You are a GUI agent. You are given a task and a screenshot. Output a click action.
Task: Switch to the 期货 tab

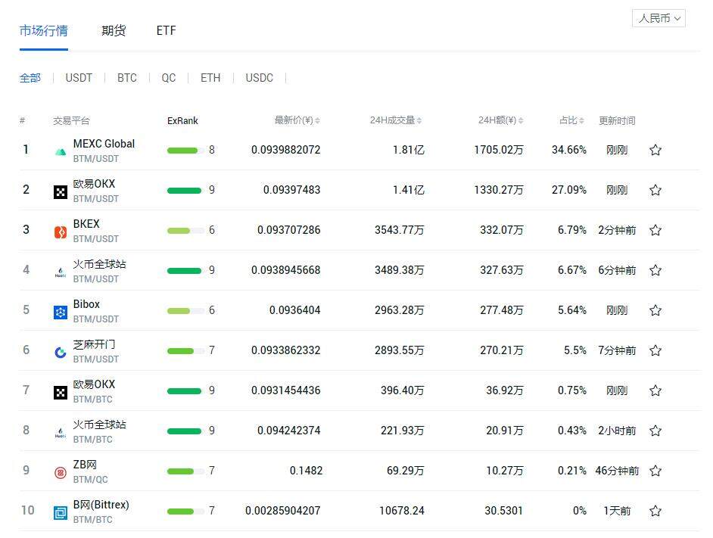[114, 31]
